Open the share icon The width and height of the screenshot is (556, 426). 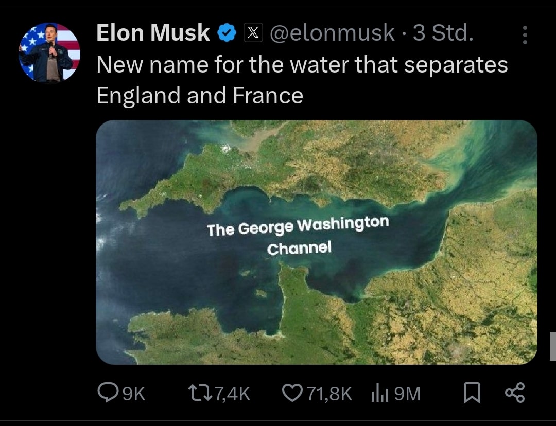point(515,393)
